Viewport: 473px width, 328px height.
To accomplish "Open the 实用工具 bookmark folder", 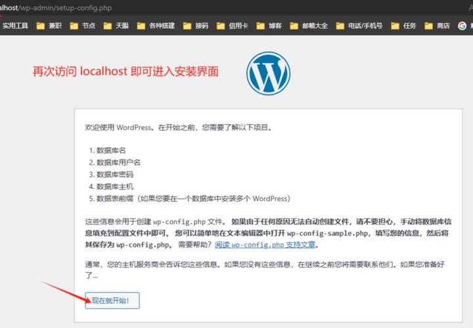I will pyautogui.click(x=14, y=26).
